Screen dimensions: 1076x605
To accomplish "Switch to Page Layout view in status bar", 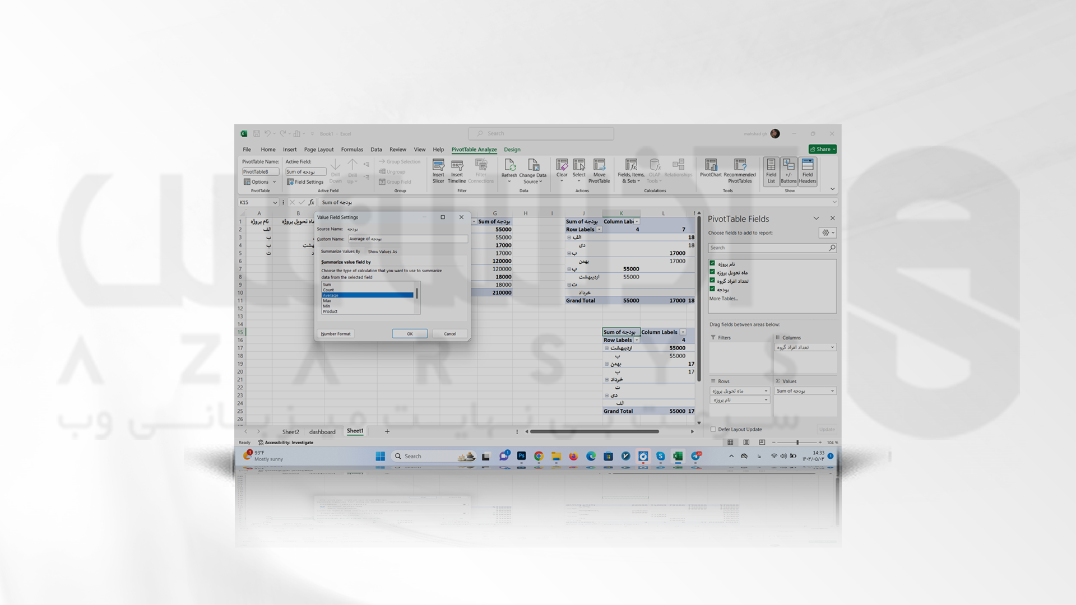I will point(746,443).
